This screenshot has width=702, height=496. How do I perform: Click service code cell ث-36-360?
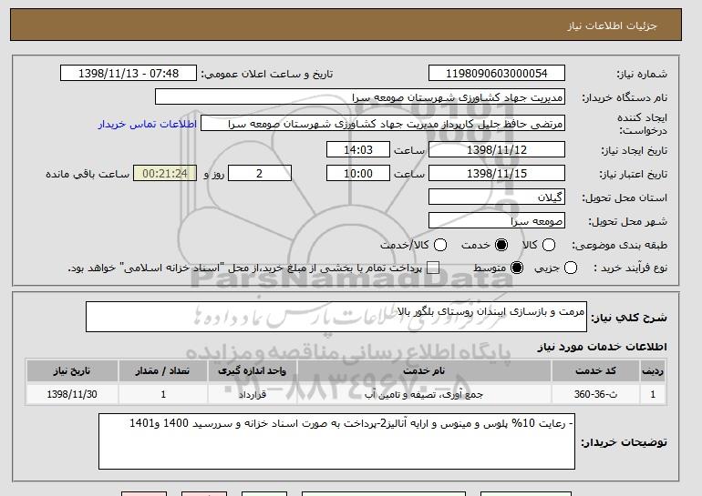pyautogui.click(x=595, y=394)
